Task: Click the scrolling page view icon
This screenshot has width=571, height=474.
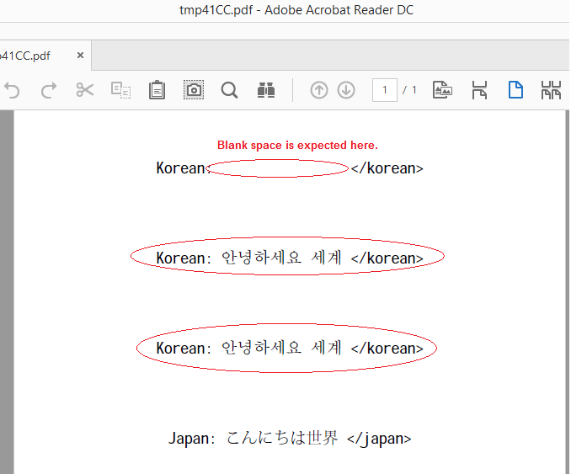Action: point(479,90)
